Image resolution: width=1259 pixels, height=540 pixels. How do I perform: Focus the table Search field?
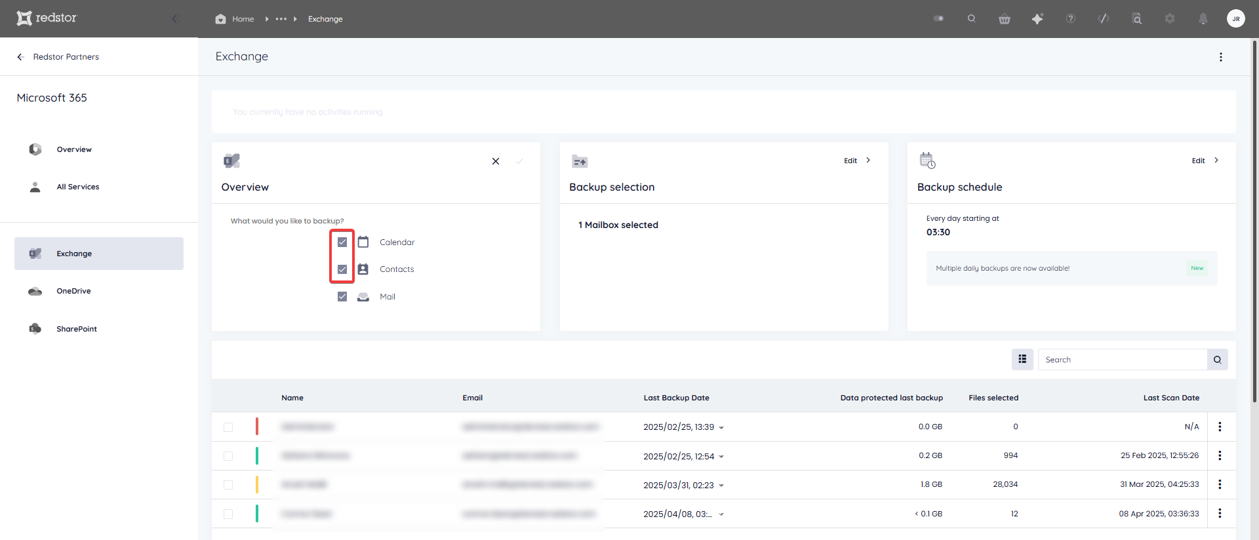1123,360
